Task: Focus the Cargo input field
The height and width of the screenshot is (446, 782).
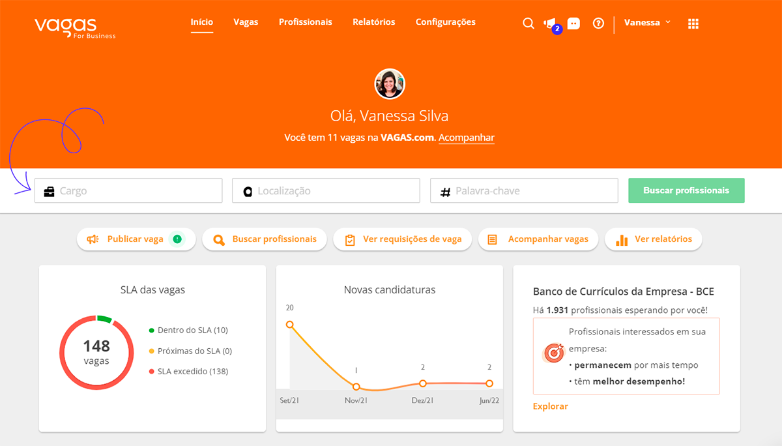Action: [x=128, y=191]
